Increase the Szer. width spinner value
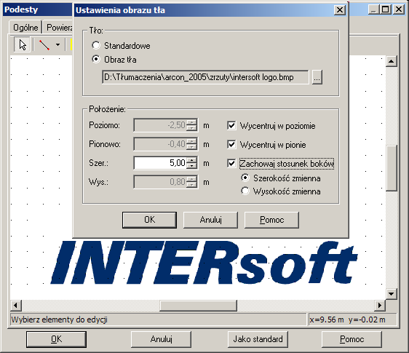409x353 pixels. (x=192, y=159)
